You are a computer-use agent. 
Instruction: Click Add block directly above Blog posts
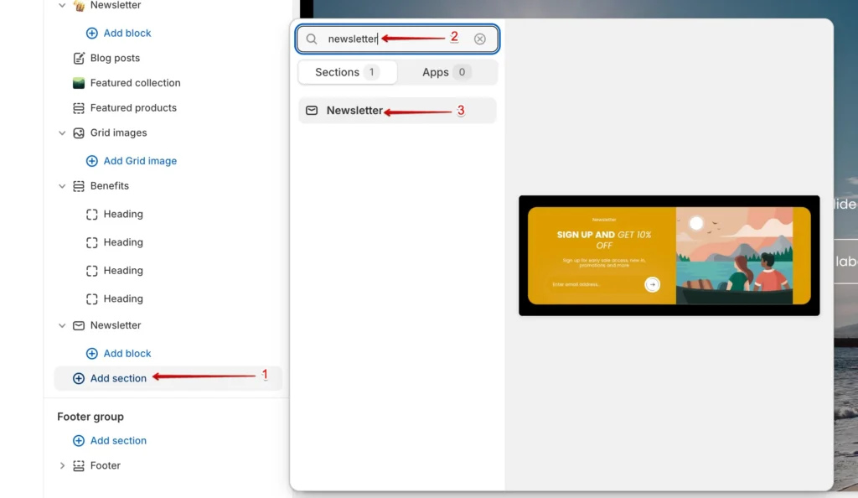pyautogui.click(x=119, y=33)
